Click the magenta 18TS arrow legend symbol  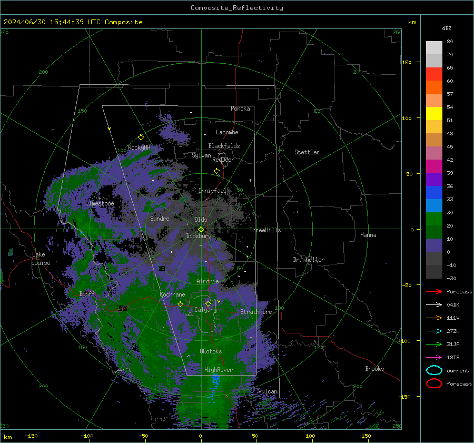[434, 358]
